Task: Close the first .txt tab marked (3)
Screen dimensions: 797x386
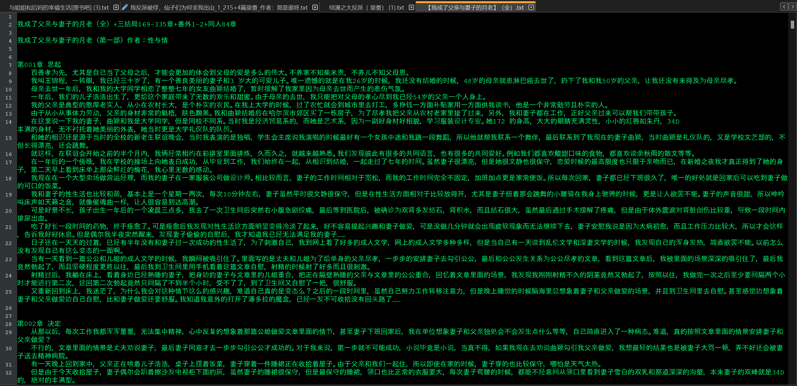Action: (116, 7)
